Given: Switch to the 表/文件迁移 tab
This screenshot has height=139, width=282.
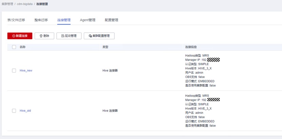Looking at the screenshot, I should coord(16,20).
